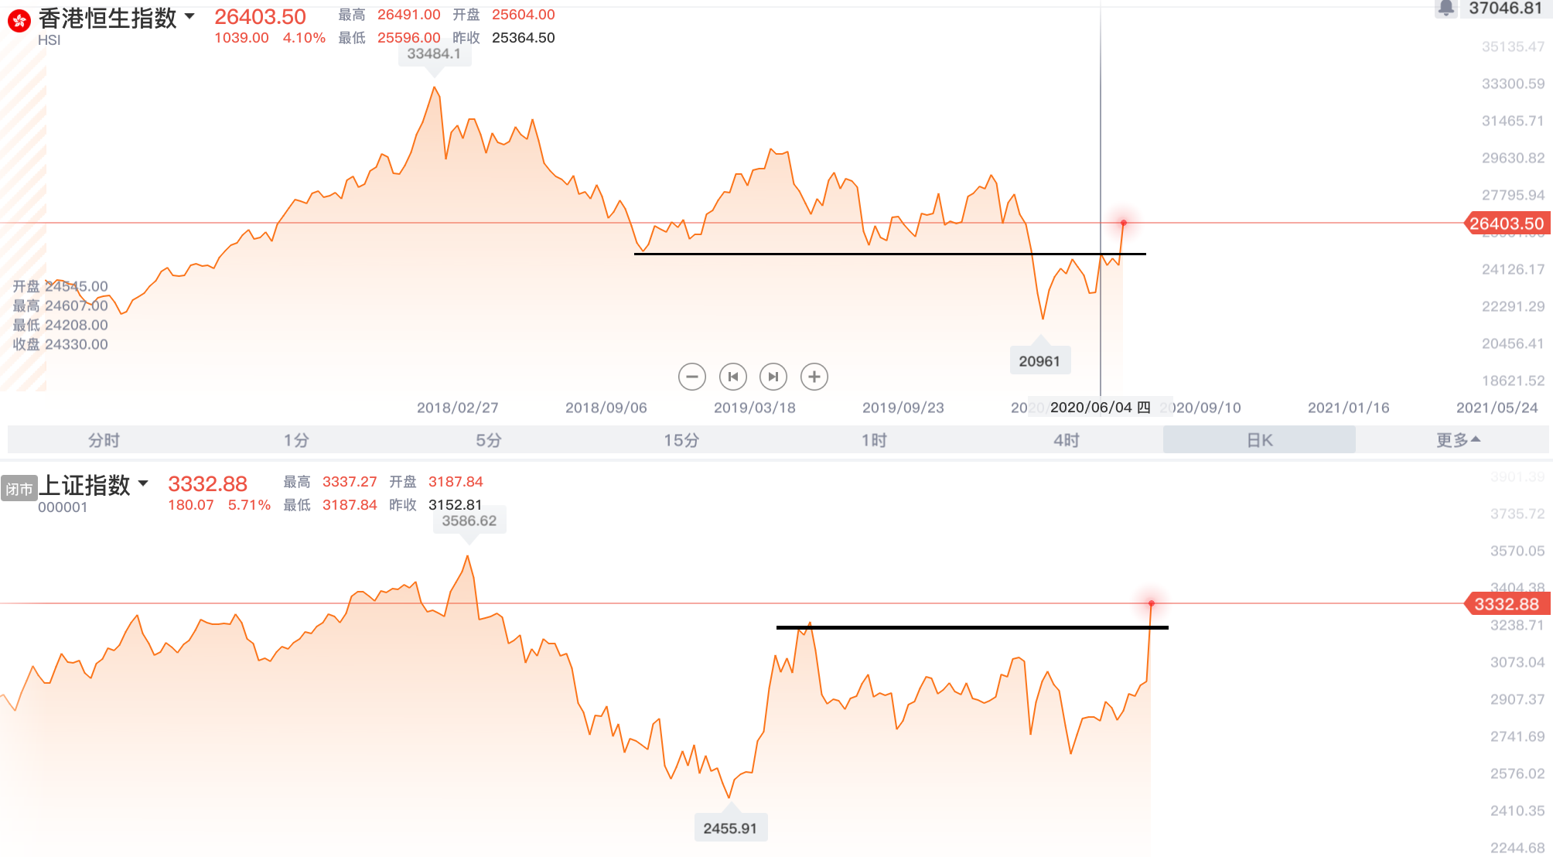Click the alert bell icon
The height and width of the screenshot is (857, 1553).
coord(1445,9)
